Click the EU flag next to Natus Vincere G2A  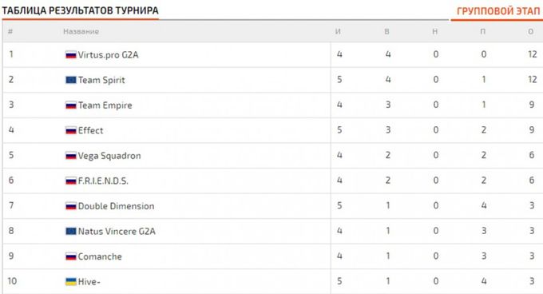pyautogui.click(x=70, y=232)
